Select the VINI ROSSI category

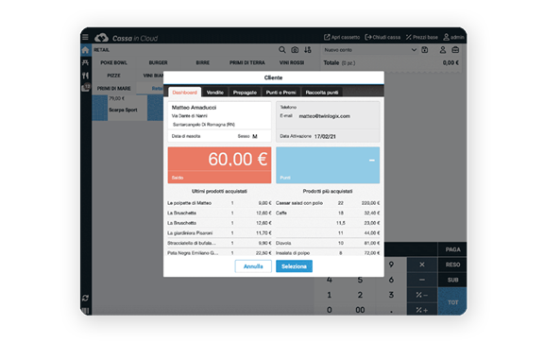point(292,63)
